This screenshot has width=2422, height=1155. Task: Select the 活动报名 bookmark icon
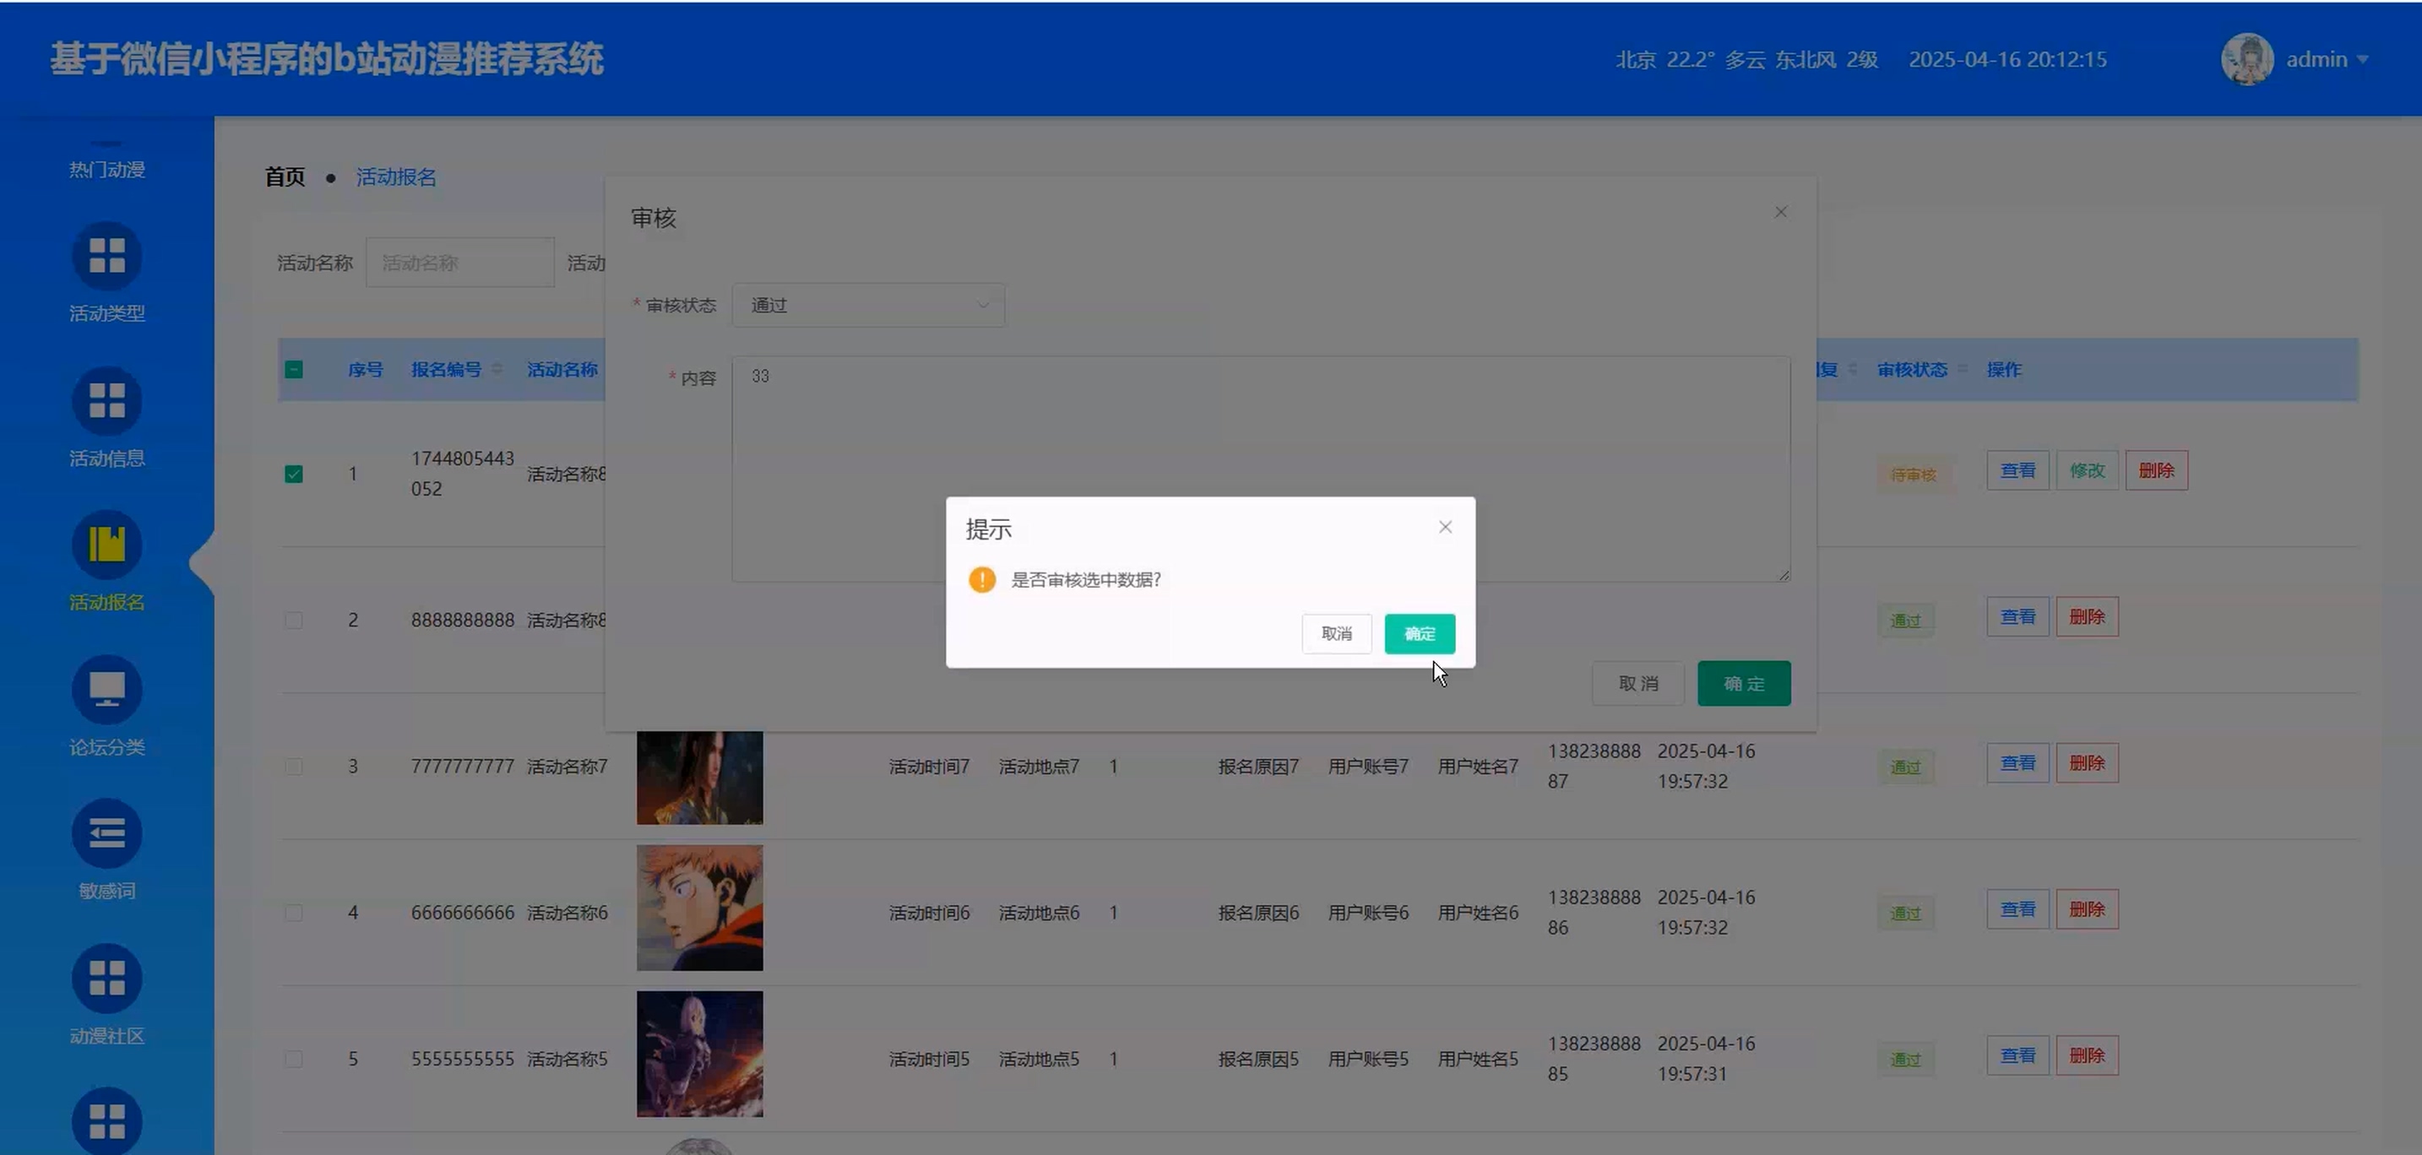click(x=106, y=544)
